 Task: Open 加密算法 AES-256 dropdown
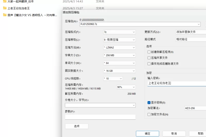click(x=195, y=108)
